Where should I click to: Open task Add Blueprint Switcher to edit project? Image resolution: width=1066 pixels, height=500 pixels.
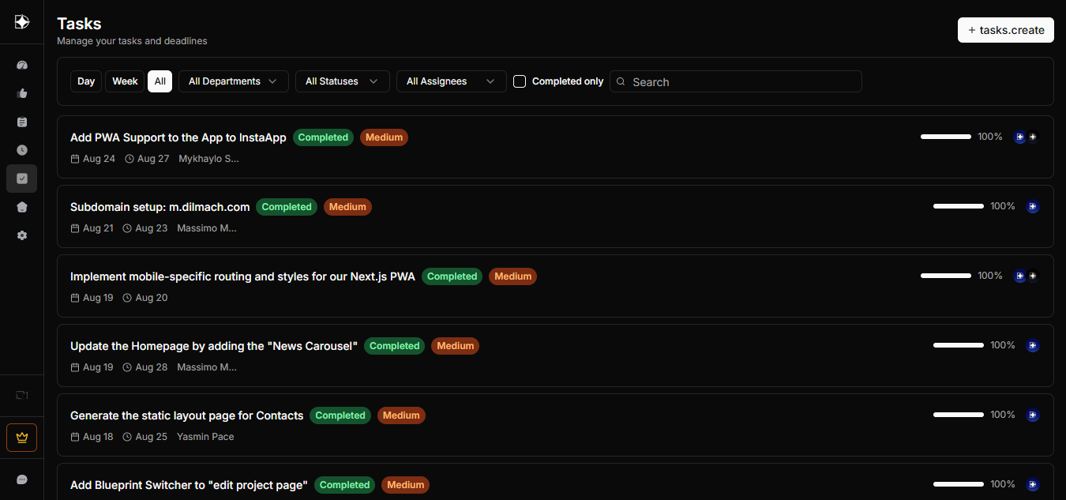pos(189,485)
